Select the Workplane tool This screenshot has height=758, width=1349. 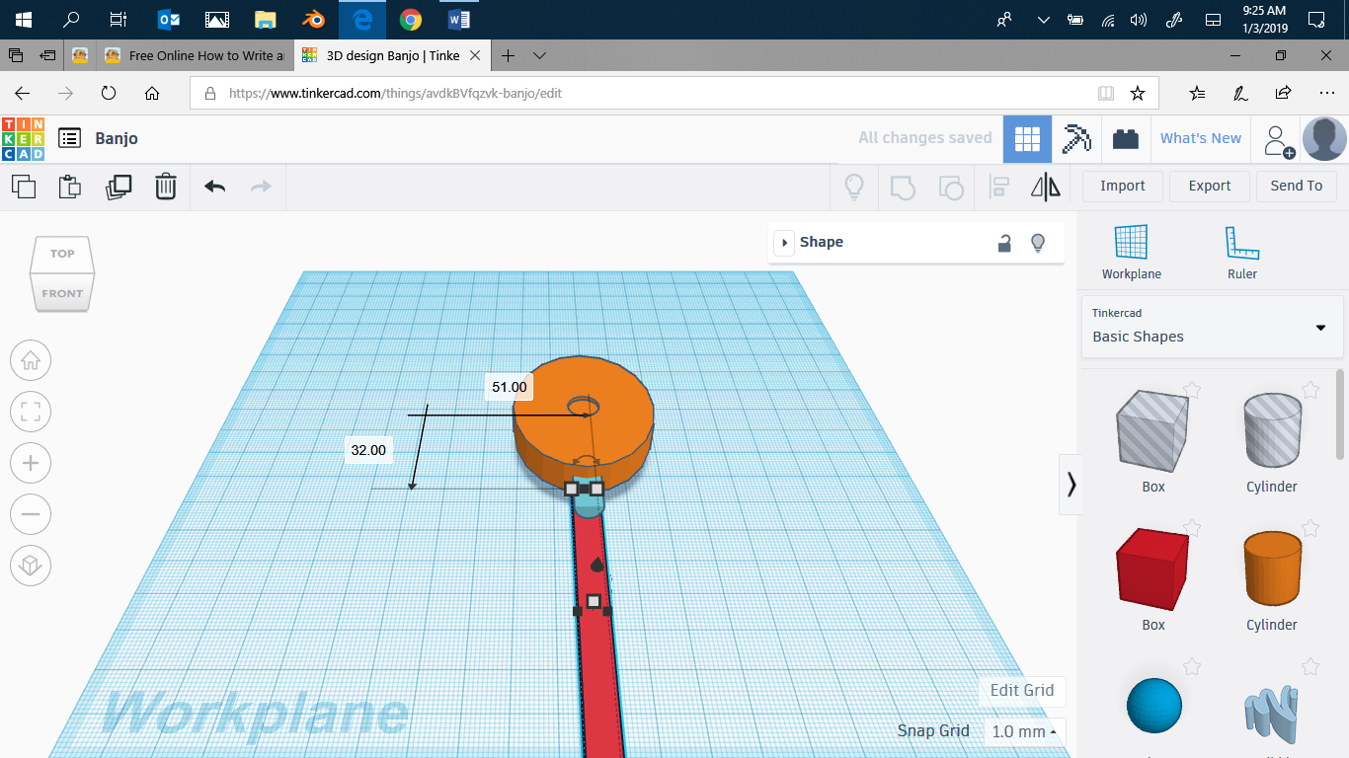pyautogui.click(x=1132, y=253)
